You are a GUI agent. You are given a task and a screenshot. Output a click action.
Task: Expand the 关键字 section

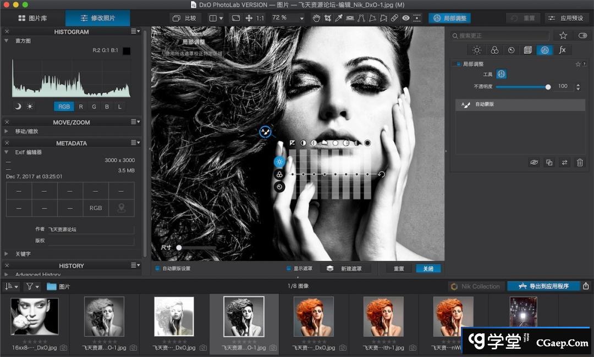(6, 254)
